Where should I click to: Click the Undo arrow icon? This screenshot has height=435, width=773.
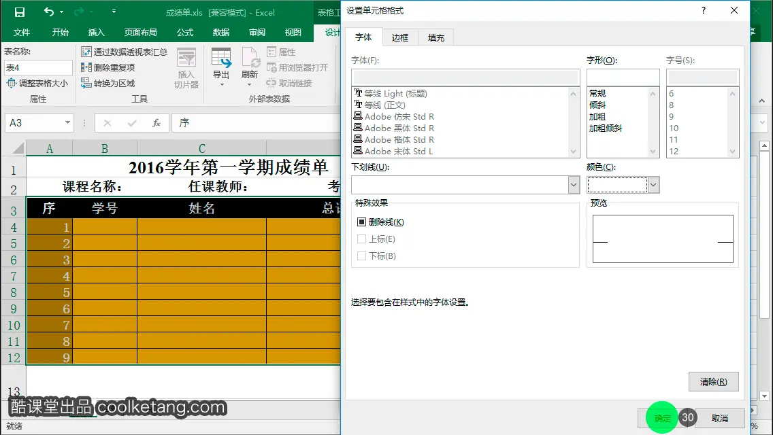coord(48,12)
